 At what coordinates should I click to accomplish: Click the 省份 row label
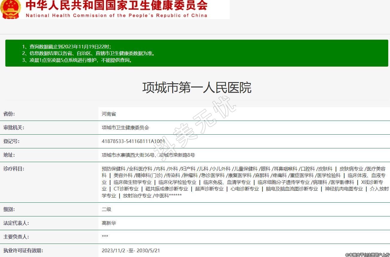[x=9, y=114]
